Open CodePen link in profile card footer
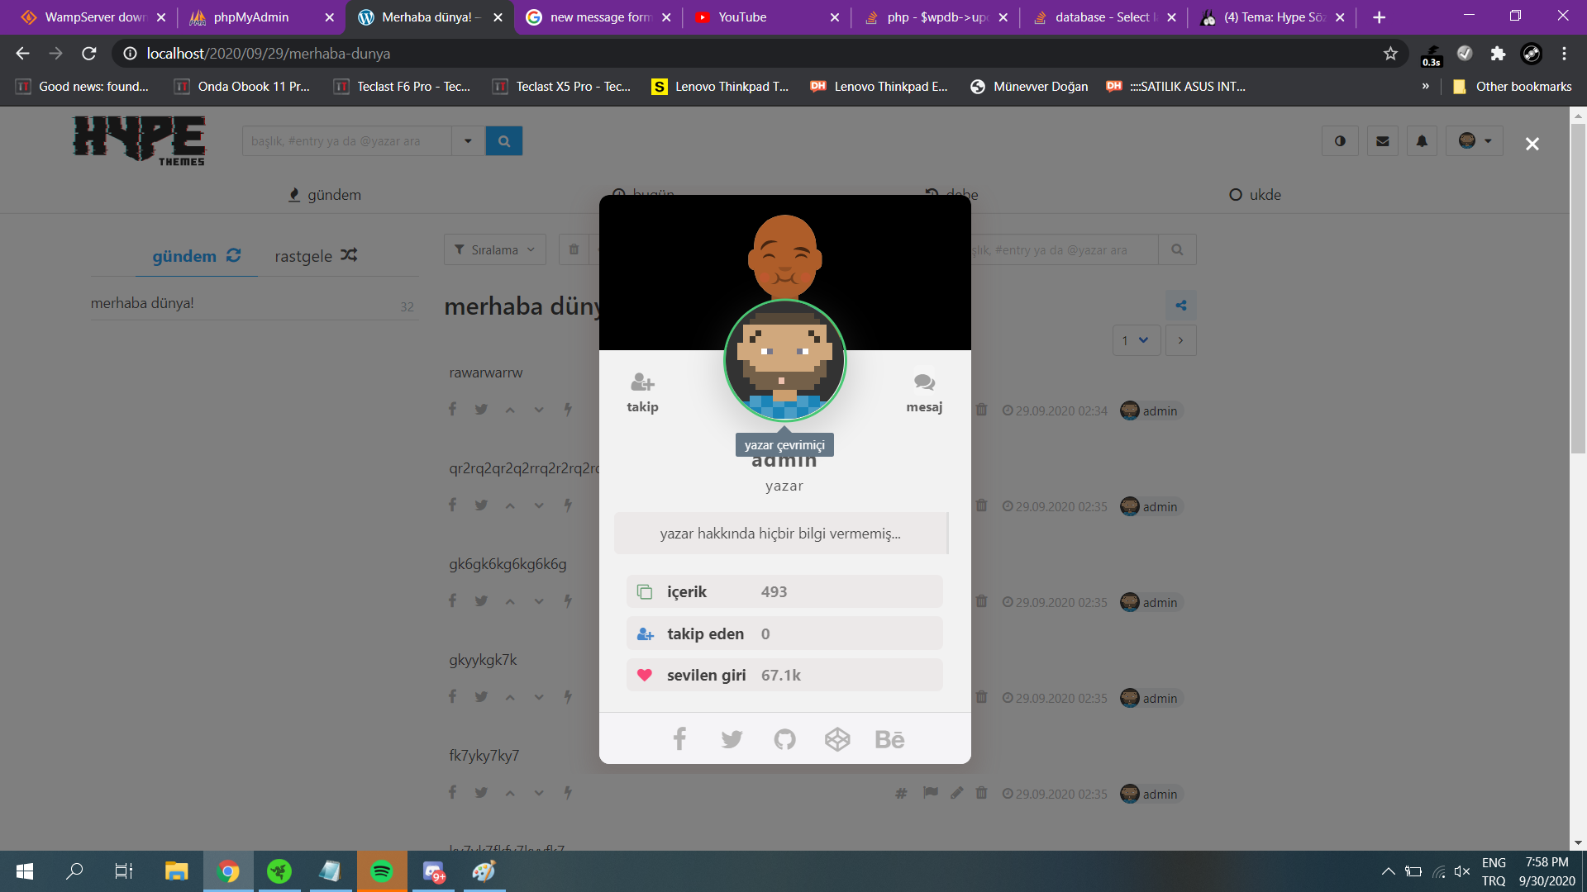The image size is (1587, 892). tap(837, 738)
